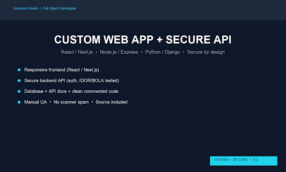Click the Giovanni Reale name in header

(x=26, y=8)
